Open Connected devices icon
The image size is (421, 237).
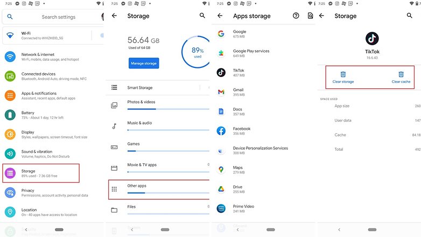pyautogui.click(x=10, y=76)
